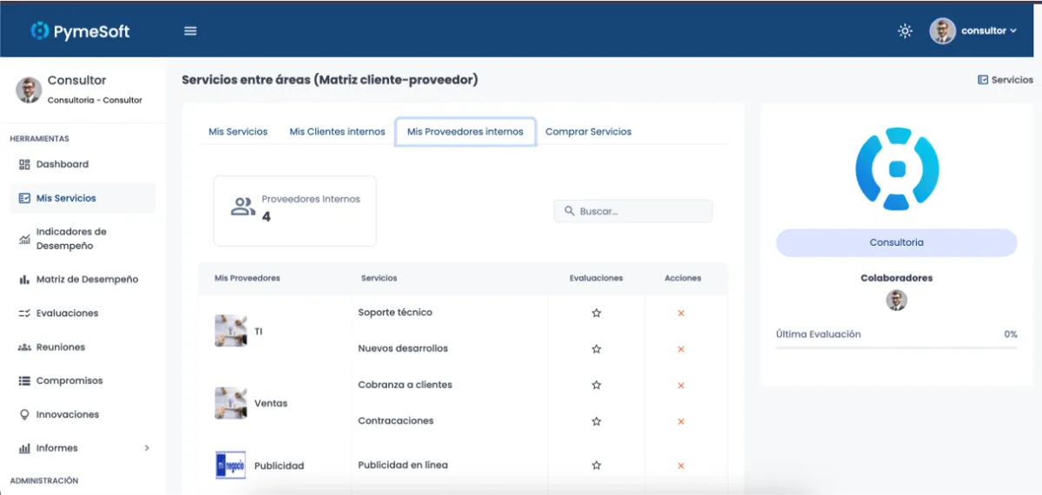This screenshot has height=495, width=1042.
Task: Switch theme with the sun icon
Action: pos(905,31)
